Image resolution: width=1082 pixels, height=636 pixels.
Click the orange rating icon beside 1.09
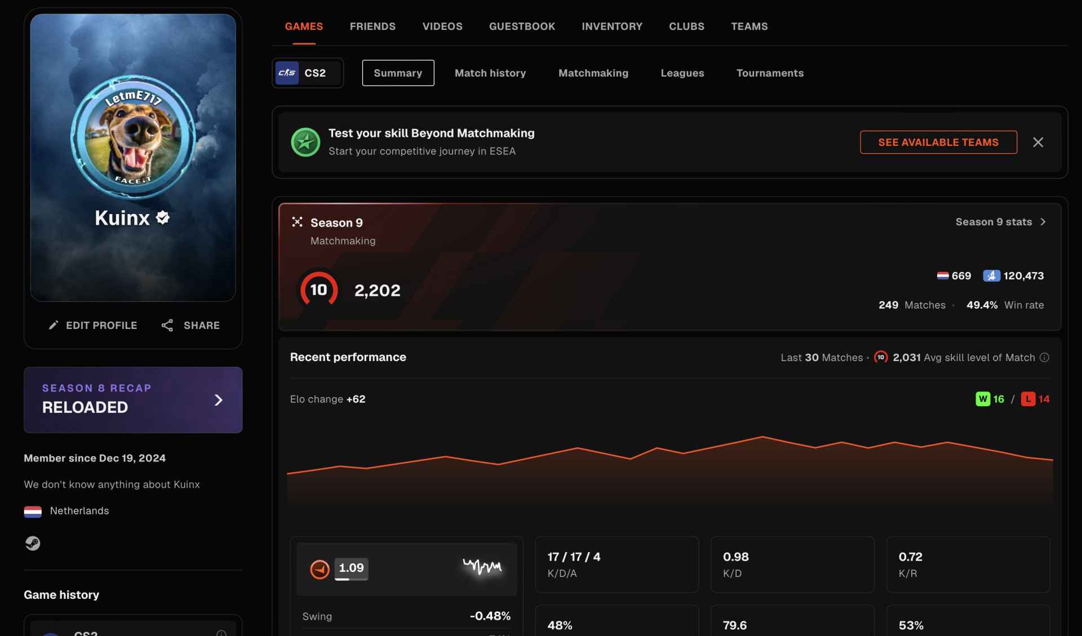tap(320, 569)
